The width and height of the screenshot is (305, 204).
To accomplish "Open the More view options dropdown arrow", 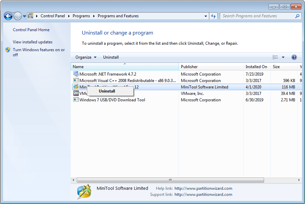I will coord(283,57).
